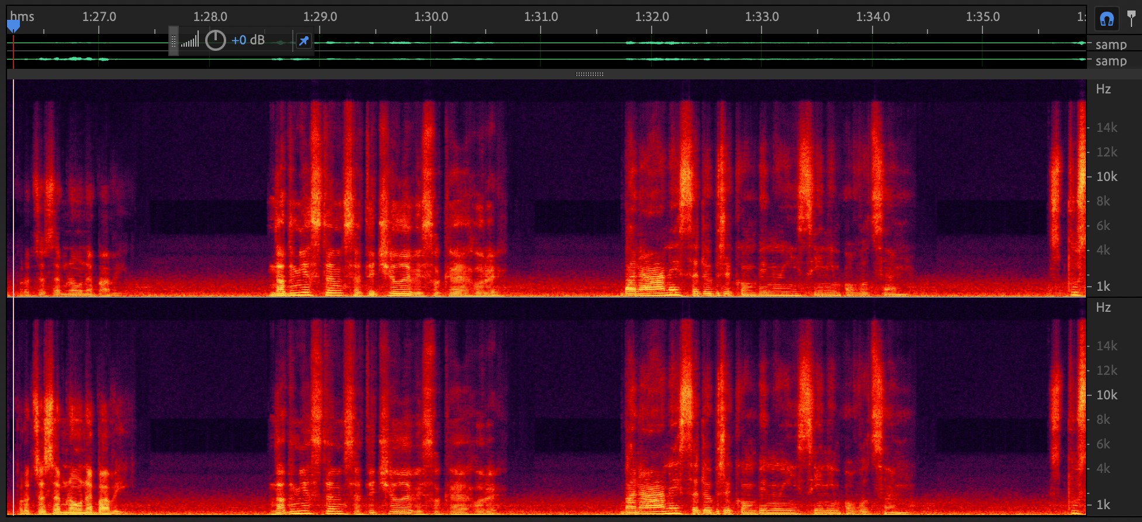1142x522 pixels.
Task: Click the lower "samp" amplitude scale label
Action: point(1110,61)
